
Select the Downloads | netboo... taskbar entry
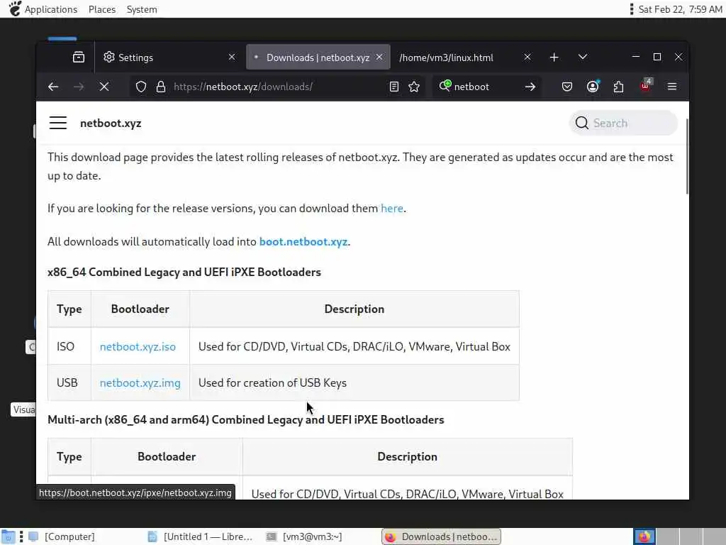pos(441,536)
